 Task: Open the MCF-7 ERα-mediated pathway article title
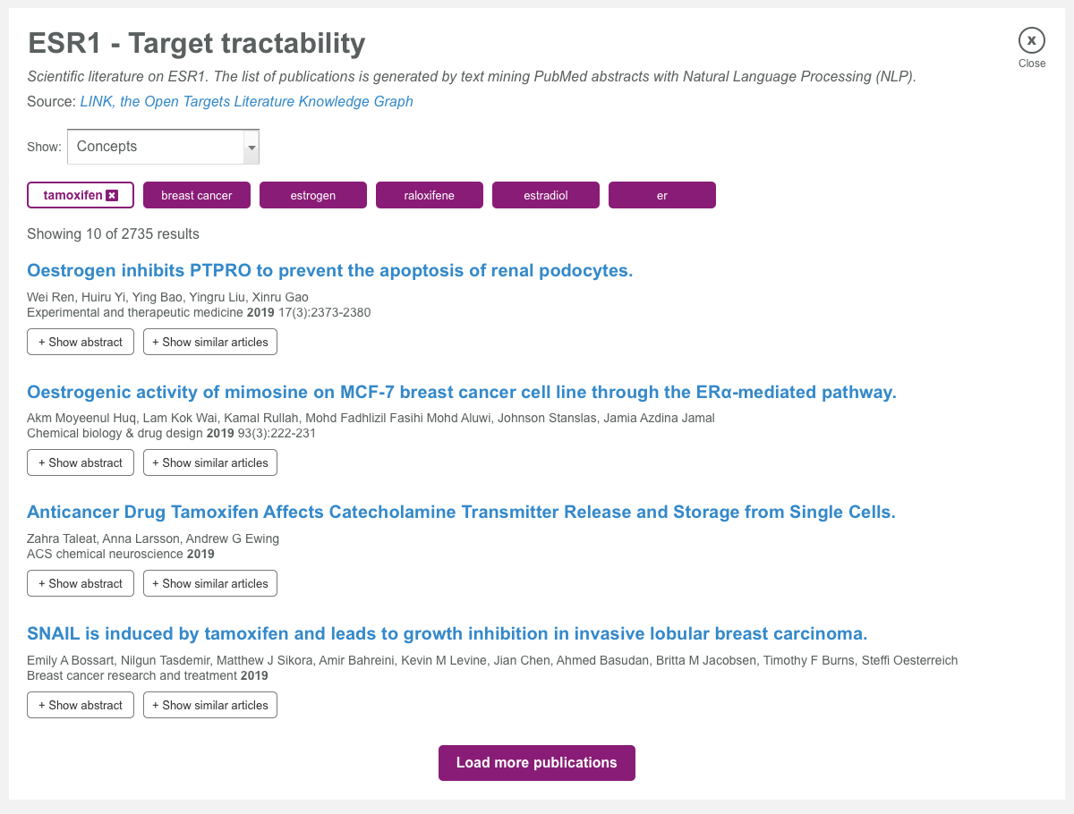click(462, 391)
